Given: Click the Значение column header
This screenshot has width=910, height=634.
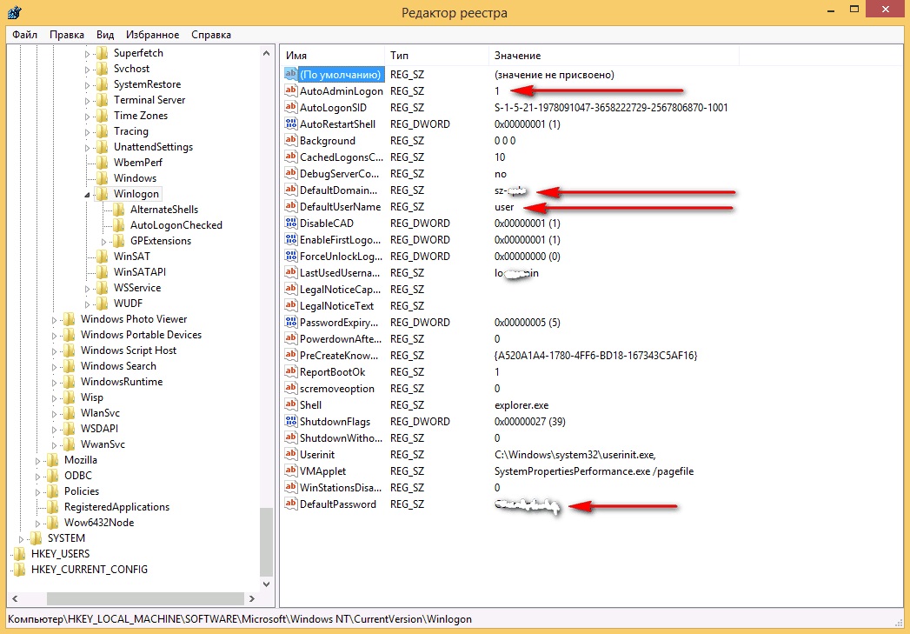Looking at the screenshot, I should tap(614, 56).
